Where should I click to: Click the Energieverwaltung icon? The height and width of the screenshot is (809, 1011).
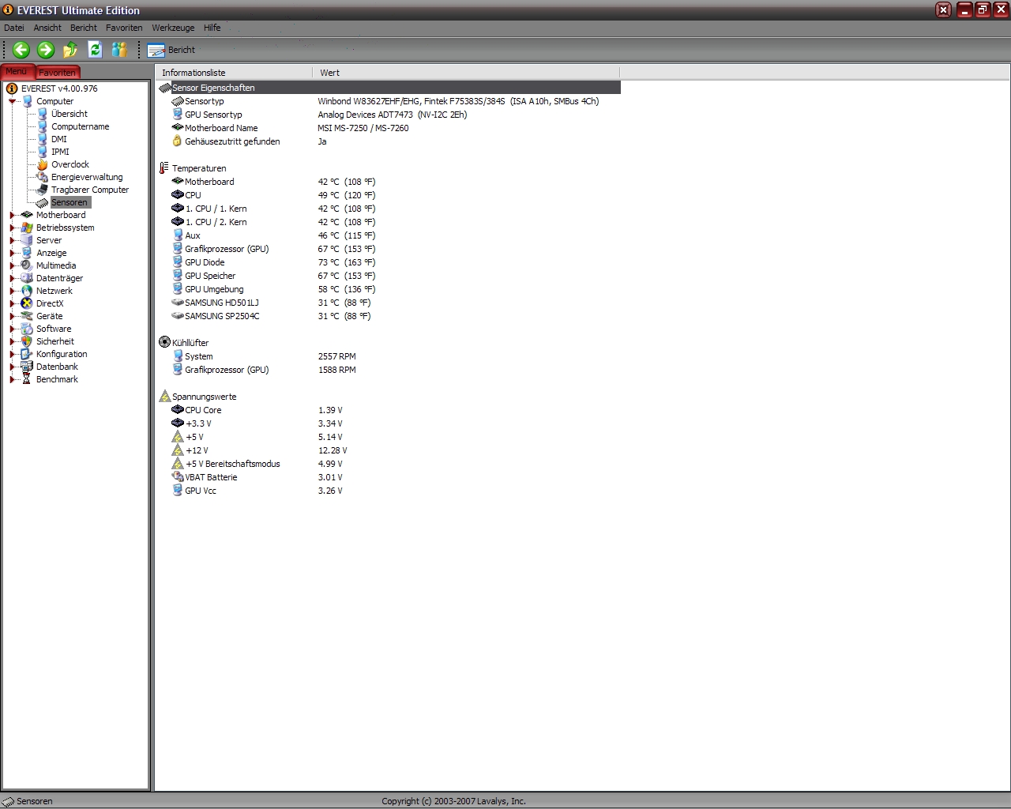[x=43, y=177]
